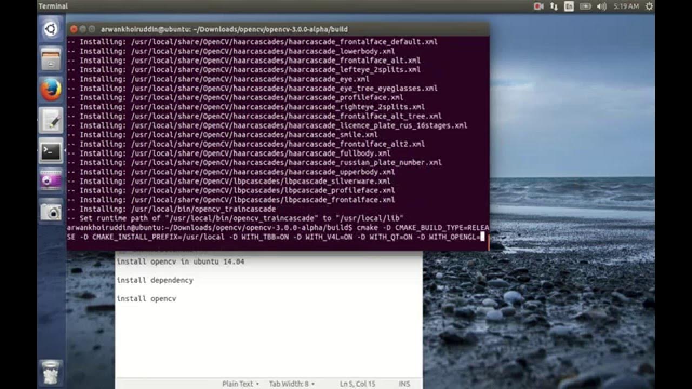Open the Tab Width: 8 dropdown
692x389 pixels.
click(x=292, y=384)
